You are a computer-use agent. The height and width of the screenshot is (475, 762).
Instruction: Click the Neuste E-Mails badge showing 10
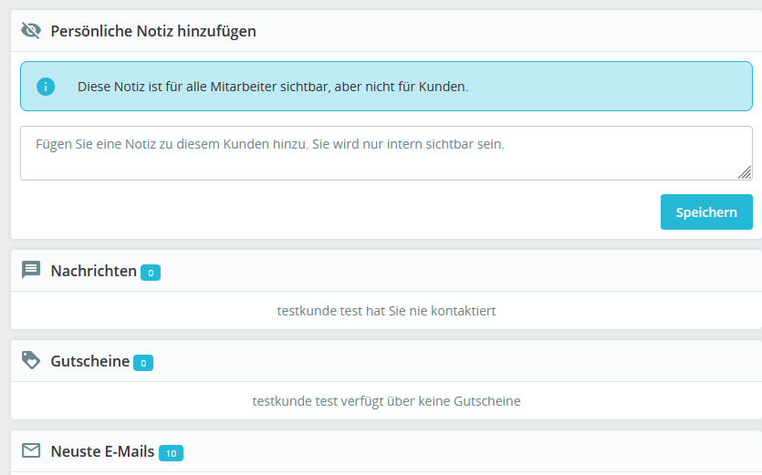pos(171,453)
